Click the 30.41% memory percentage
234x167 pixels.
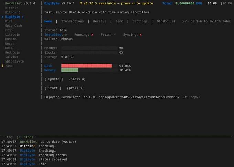pyautogui.click(x=125, y=70)
